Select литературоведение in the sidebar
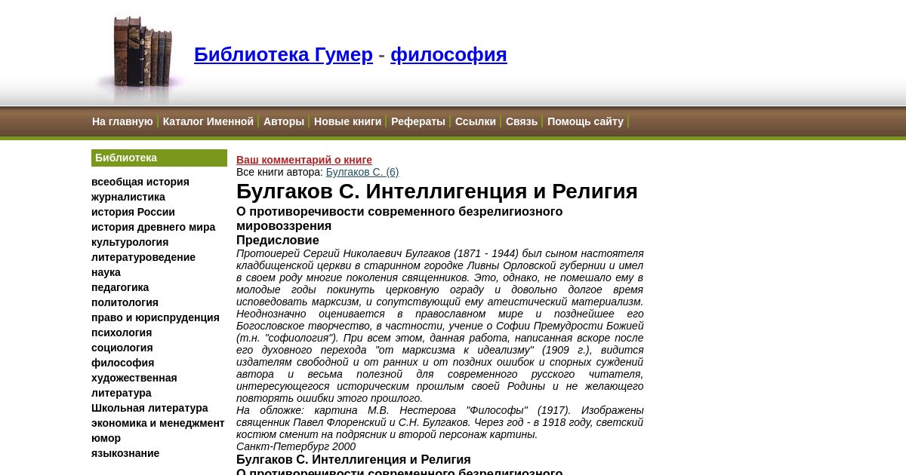 pos(143,257)
